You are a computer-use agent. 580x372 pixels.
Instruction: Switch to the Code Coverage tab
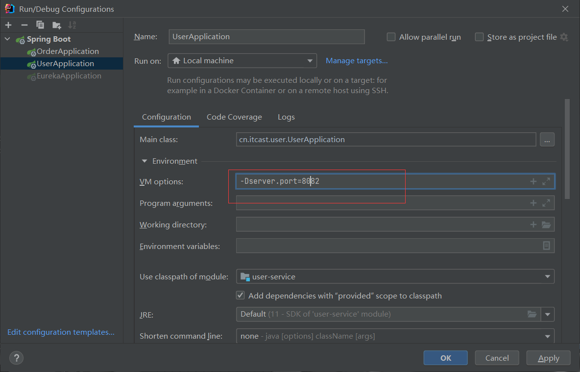coord(234,117)
